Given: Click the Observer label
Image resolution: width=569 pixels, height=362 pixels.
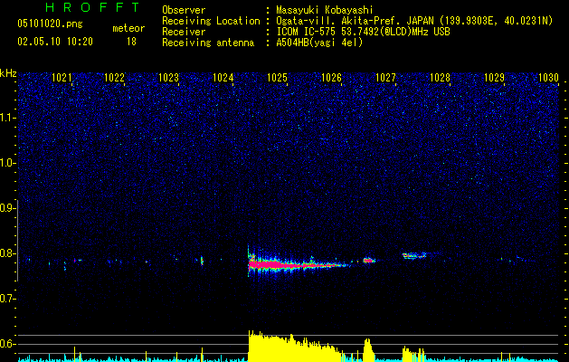Looking at the screenshot, I should tap(184, 10).
